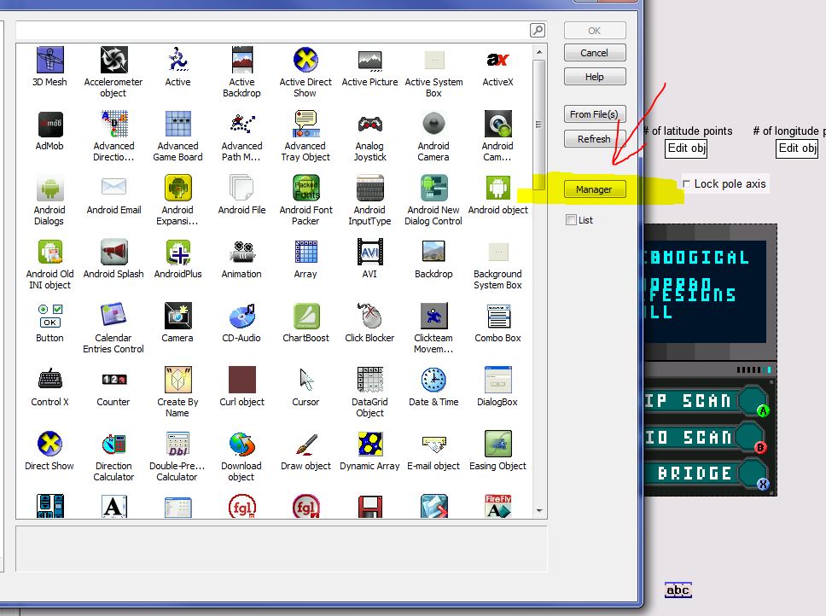Choose the Calendar Entries Control icon

(113, 316)
